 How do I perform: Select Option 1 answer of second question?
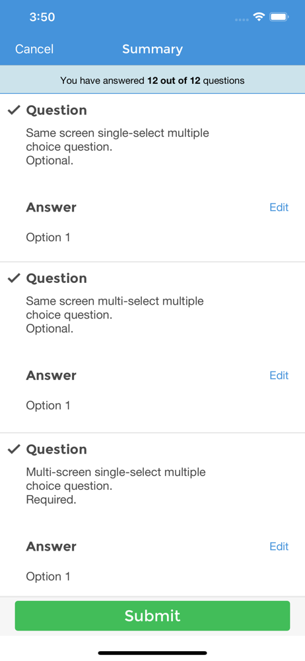pyautogui.click(x=48, y=406)
